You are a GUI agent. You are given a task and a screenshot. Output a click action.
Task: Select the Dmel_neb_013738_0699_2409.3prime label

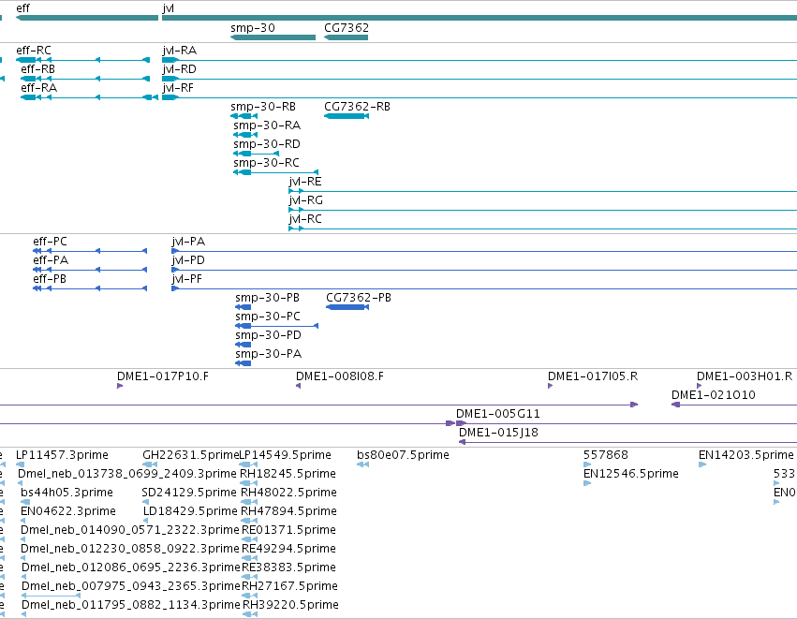(127, 474)
